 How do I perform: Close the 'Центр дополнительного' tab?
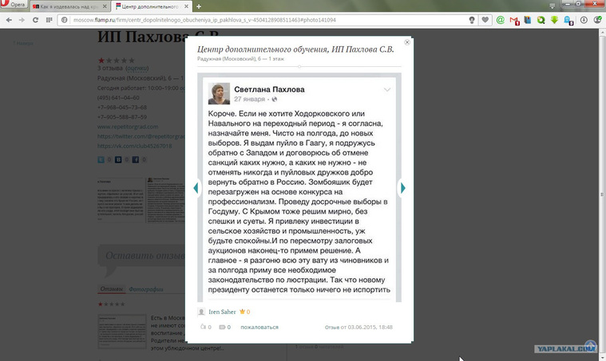pos(186,6)
